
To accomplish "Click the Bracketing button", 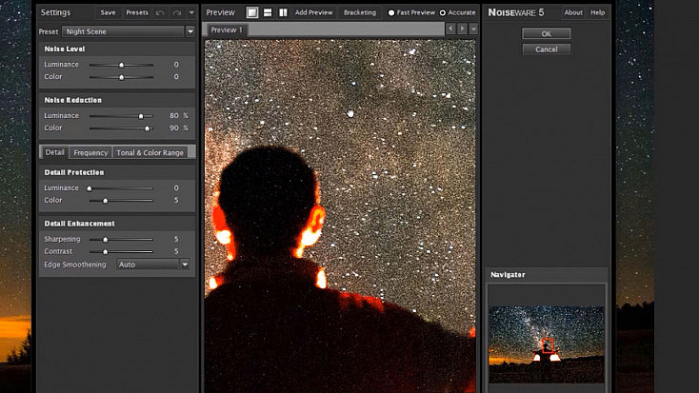I will [x=360, y=12].
